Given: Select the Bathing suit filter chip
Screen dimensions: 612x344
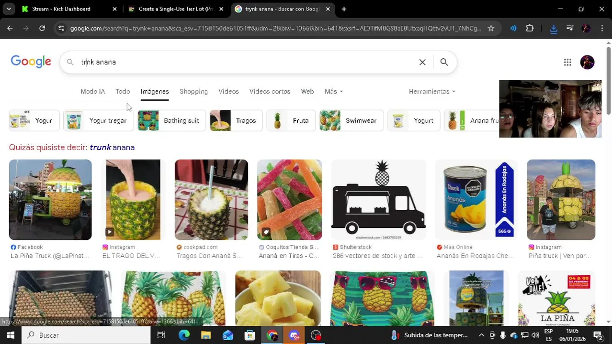Looking at the screenshot, I should tap(171, 120).
